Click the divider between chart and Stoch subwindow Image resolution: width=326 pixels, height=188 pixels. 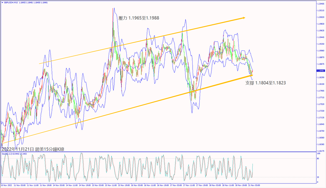[x=158, y=152]
